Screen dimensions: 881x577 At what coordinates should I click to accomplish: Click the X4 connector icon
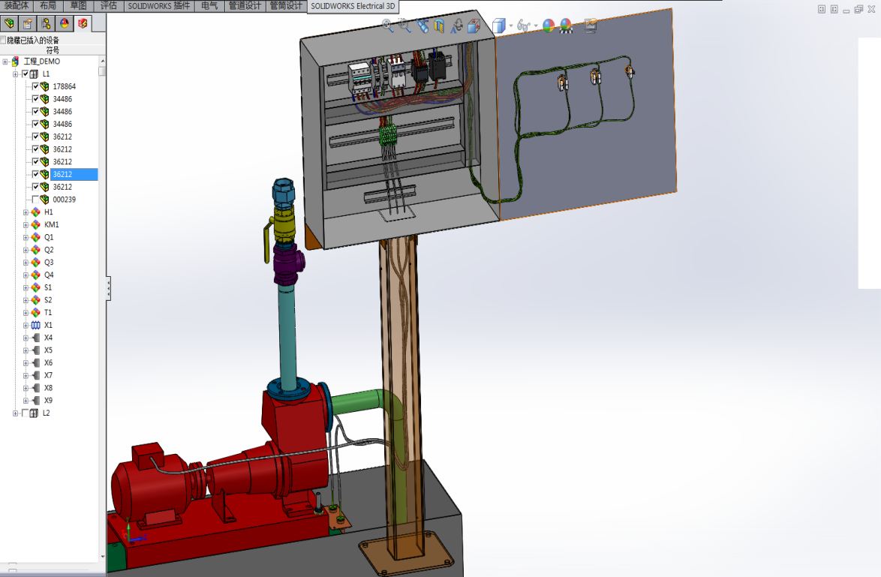pos(35,338)
